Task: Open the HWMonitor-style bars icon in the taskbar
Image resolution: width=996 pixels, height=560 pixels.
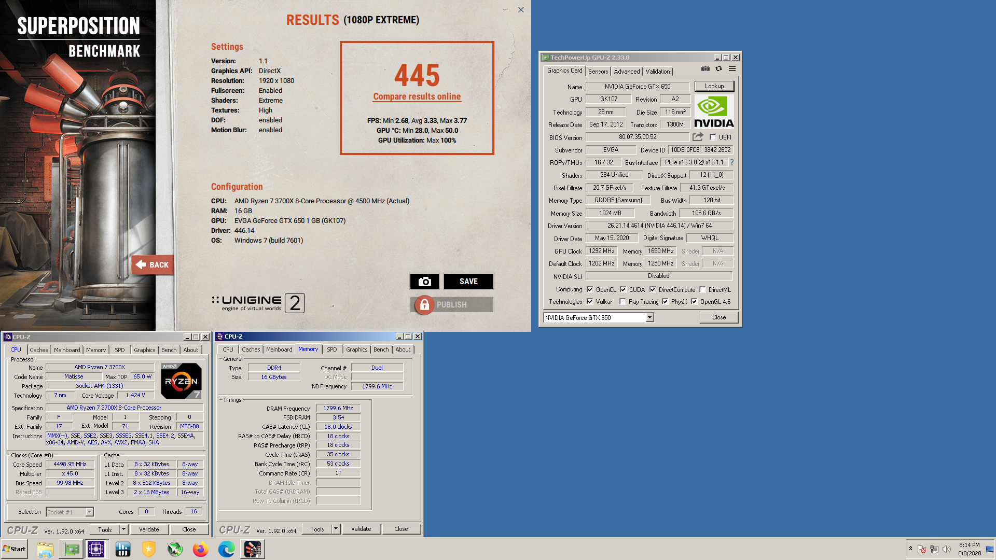Action: [x=123, y=549]
